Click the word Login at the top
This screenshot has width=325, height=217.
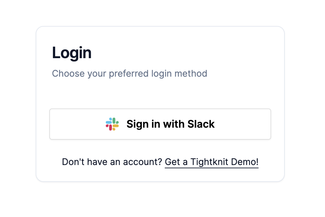click(72, 53)
